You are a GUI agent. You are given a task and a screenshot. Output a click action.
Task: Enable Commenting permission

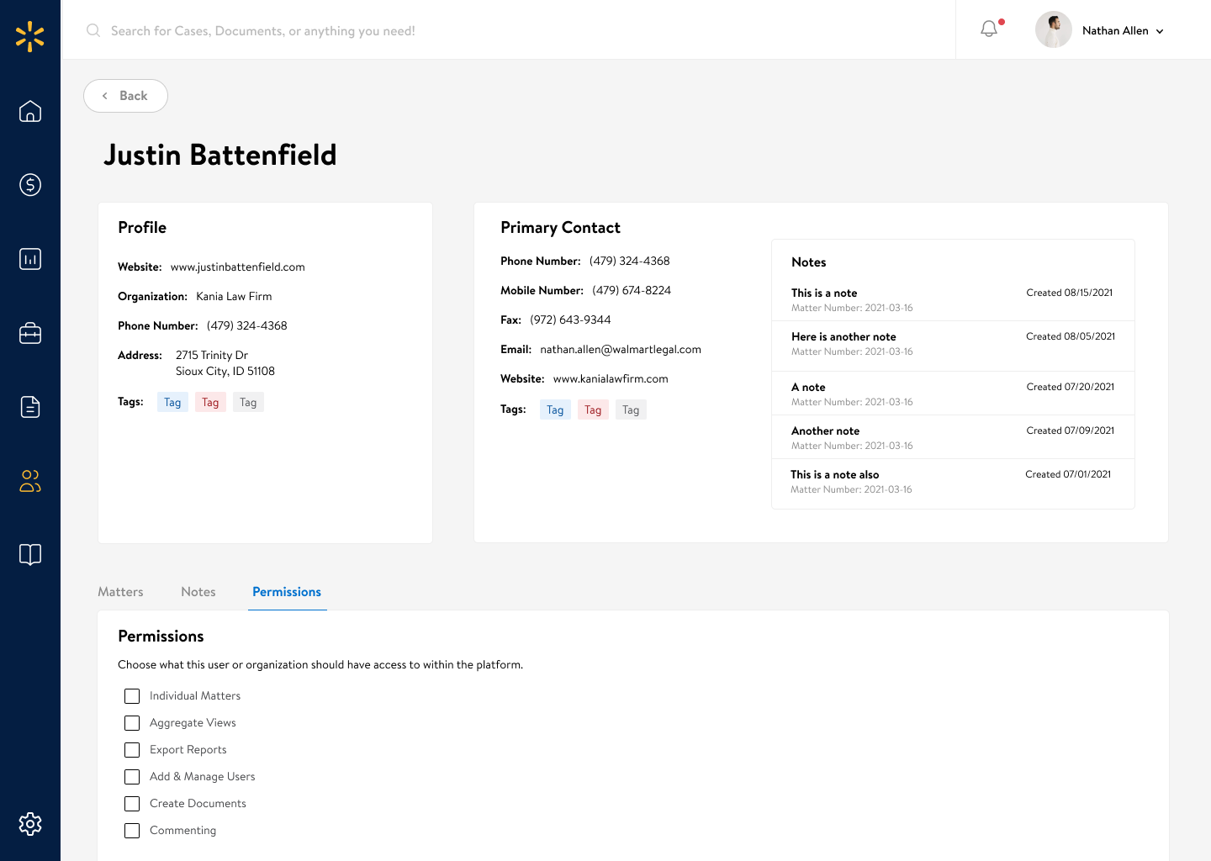[132, 831]
